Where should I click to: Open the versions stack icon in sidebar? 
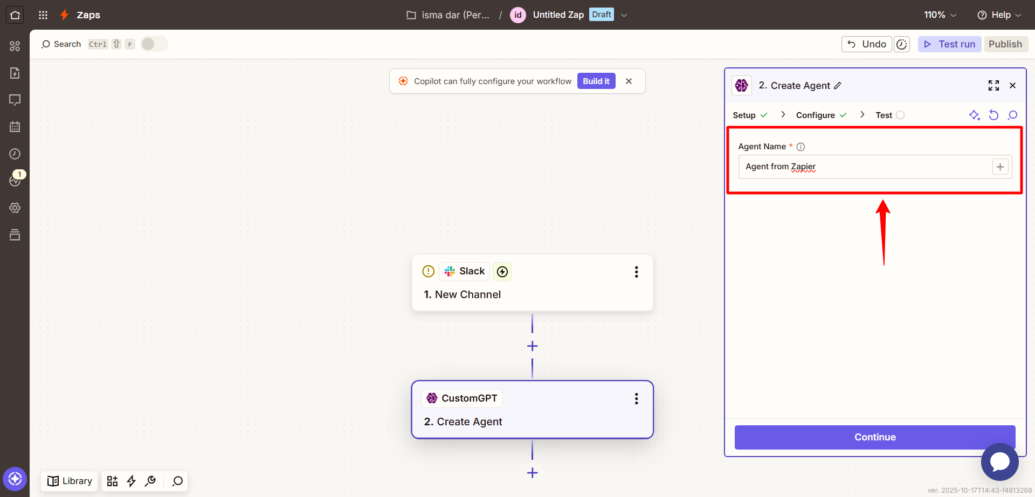(x=15, y=234)
